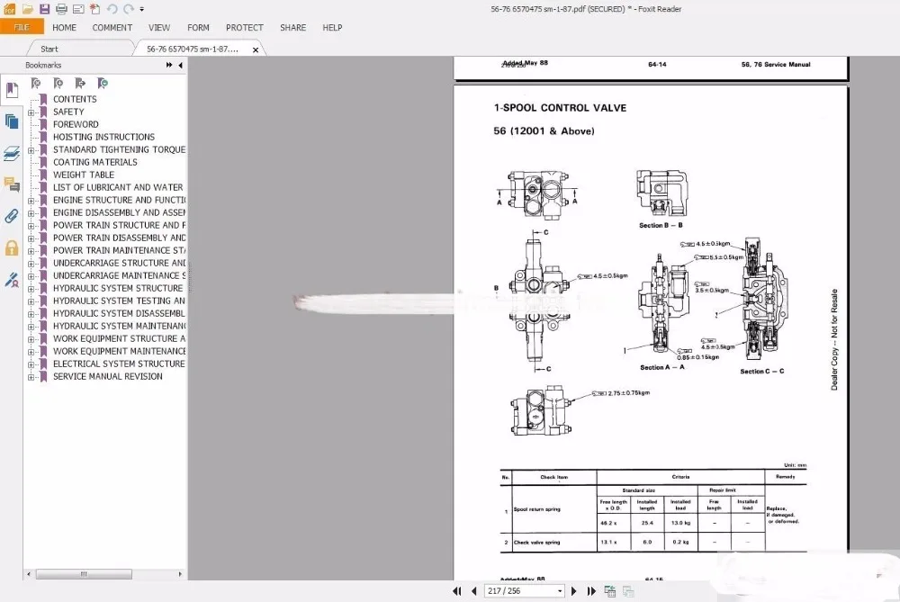Viewport: 900px width, 602px height.
Task: Expand the POWER TRAIN MAINTENANCE bookmark node
Action: point(31,251)
